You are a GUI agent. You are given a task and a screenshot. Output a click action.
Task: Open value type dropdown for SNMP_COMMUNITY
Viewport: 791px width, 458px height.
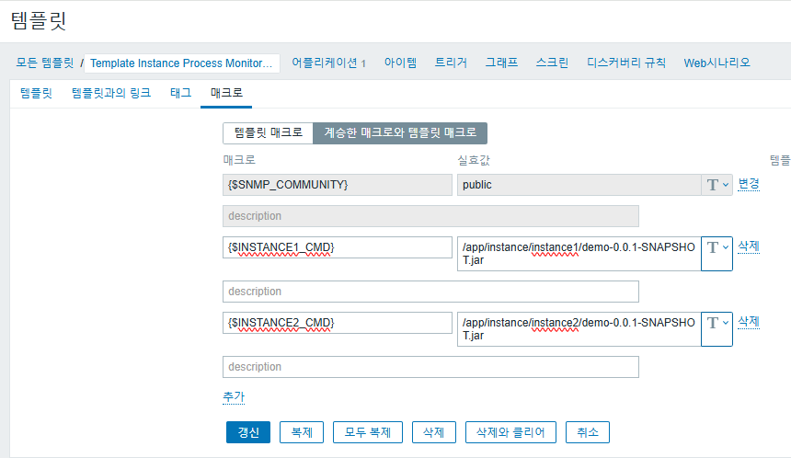[716, 185]
